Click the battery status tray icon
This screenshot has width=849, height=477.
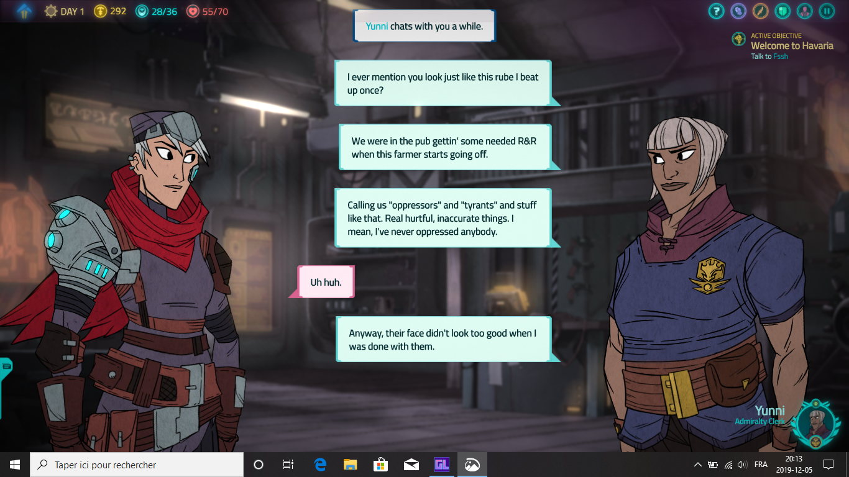[x=713, y=465]
